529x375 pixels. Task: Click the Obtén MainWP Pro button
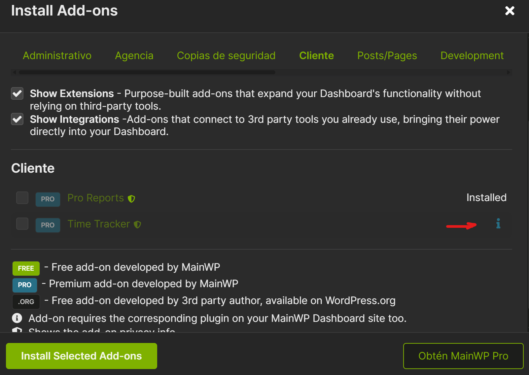point(463,356)
